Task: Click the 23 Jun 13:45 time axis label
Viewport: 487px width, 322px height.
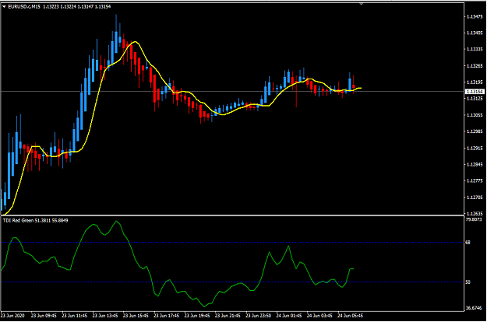Action: tap(105, 316)
